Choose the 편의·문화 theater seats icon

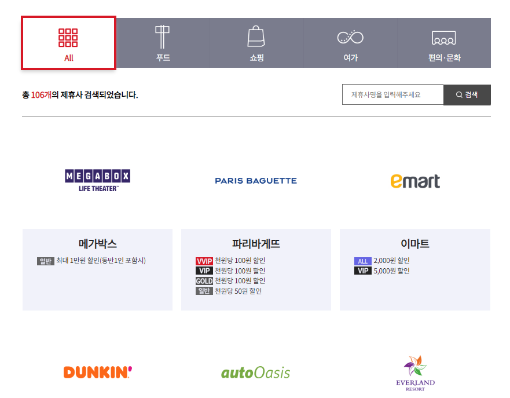(x=443, y=38)
